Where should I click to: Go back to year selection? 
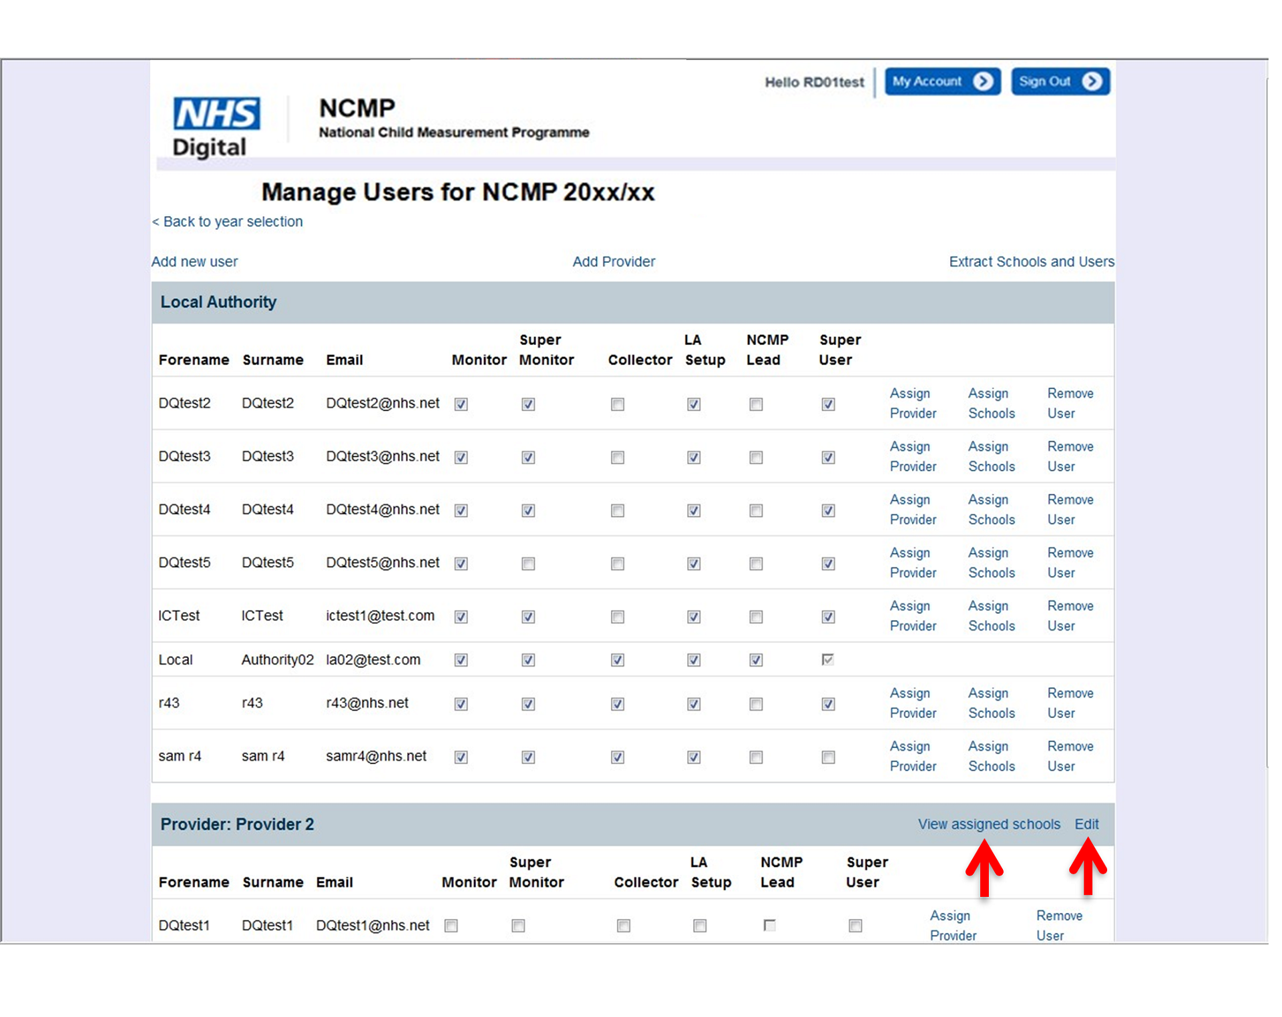coord(227,222)
